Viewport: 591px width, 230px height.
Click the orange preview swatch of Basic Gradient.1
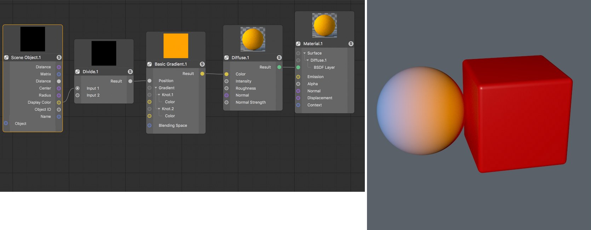pos(176,46)
